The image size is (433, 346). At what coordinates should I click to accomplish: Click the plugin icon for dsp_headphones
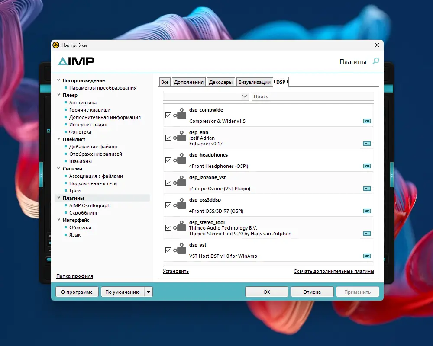(180, 159)
